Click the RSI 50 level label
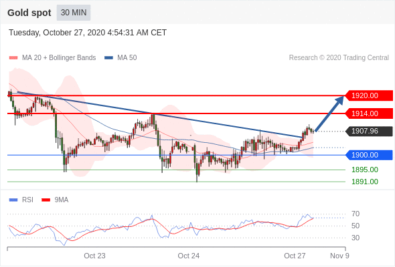Viewport: 395px width, 267px height. click(x=355, y=226)
